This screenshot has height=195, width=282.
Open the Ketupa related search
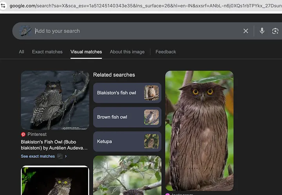point(127,141)
